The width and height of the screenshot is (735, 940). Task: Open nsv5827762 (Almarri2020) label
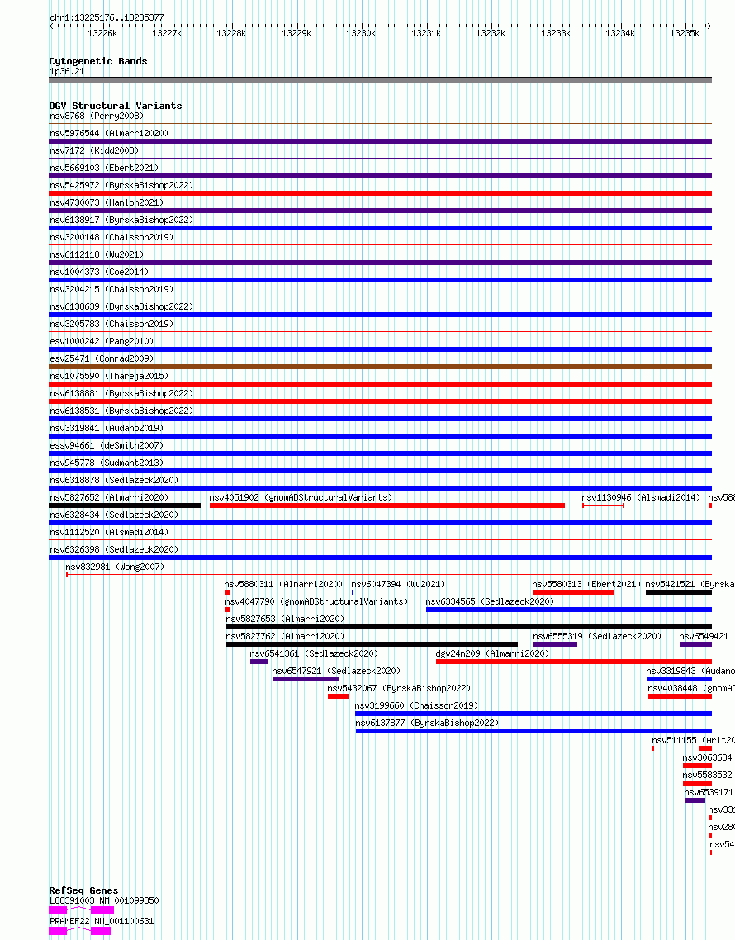click(286, 637)
